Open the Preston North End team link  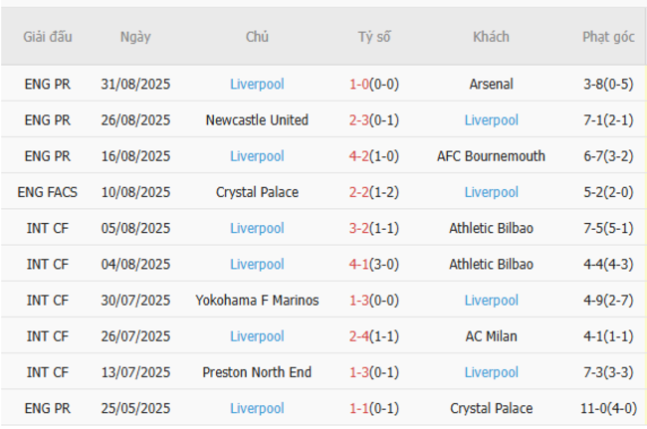(x=257, y=372)
